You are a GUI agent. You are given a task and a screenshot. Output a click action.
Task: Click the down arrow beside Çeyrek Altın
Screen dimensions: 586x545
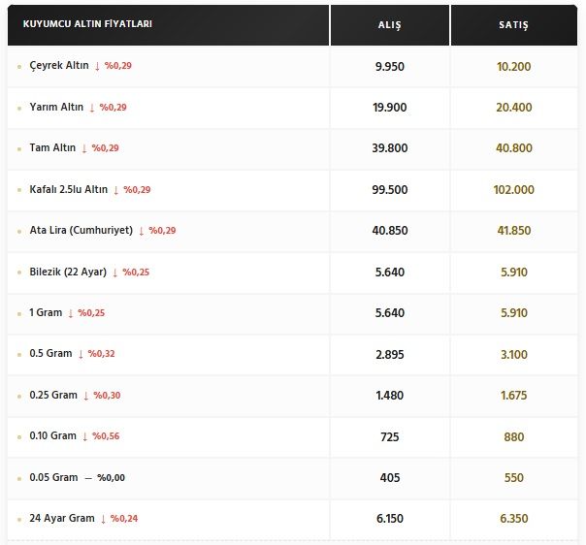(97, 67)
